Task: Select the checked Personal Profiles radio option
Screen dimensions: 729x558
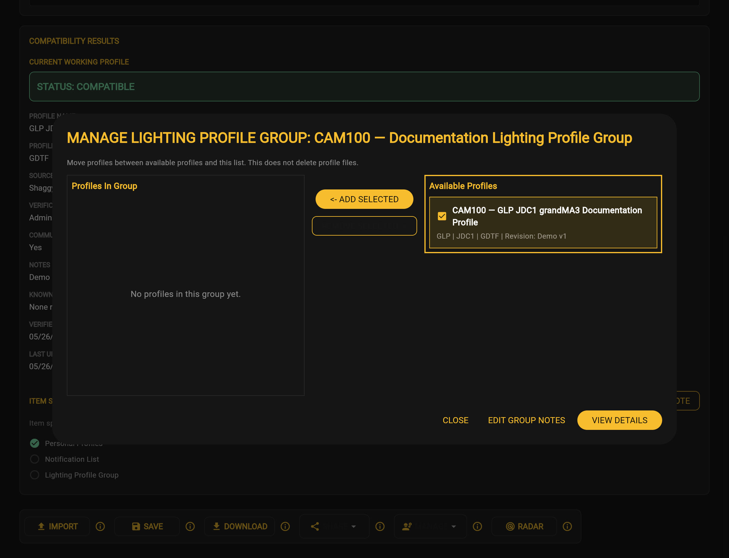Action: click(x=35, y=443)
